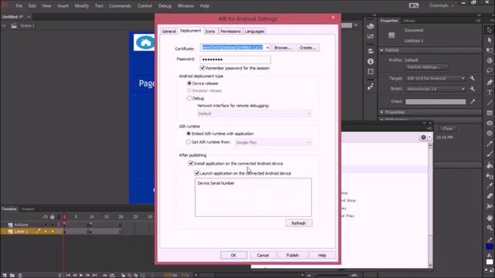Open the Align panel icon
This screenshot has height=278, width=495.
coord(370,51)
